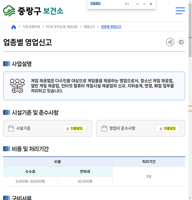Click the 수수료 column header

(x=30, y=171)
